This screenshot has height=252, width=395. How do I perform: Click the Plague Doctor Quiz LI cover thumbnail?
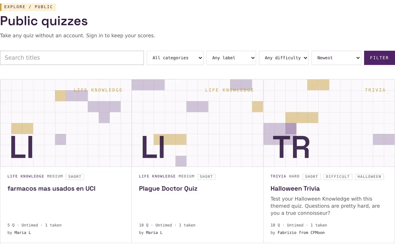click(x=197, y=123)
